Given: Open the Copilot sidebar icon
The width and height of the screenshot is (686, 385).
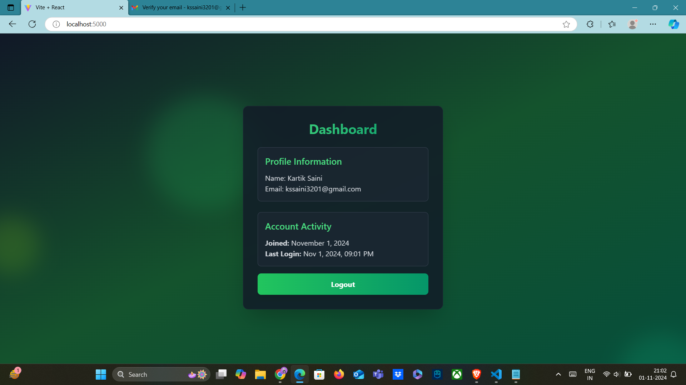Looking at the screenshot, I should pyautogui.click(x=673, y=24).
